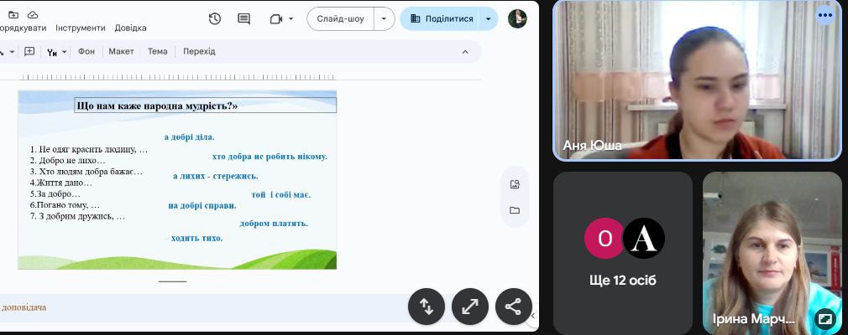Open version history clock icon
Image resolution: width=848 pixels, height=335 pixels.
coord(215,19)
